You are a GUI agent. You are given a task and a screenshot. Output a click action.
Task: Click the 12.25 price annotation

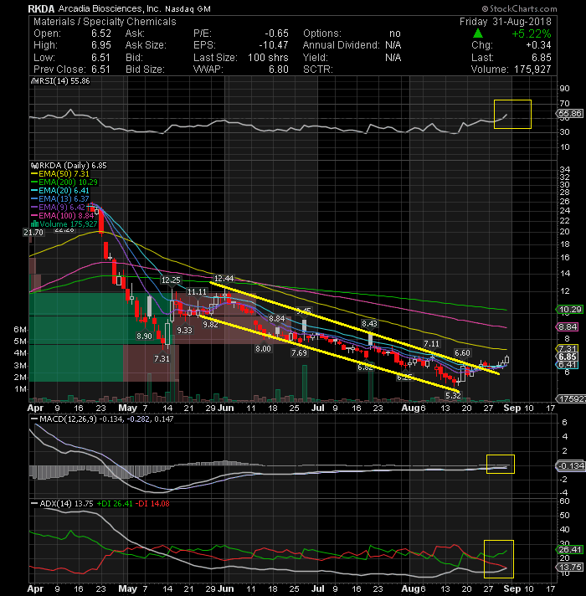click(x=171, y=280)
